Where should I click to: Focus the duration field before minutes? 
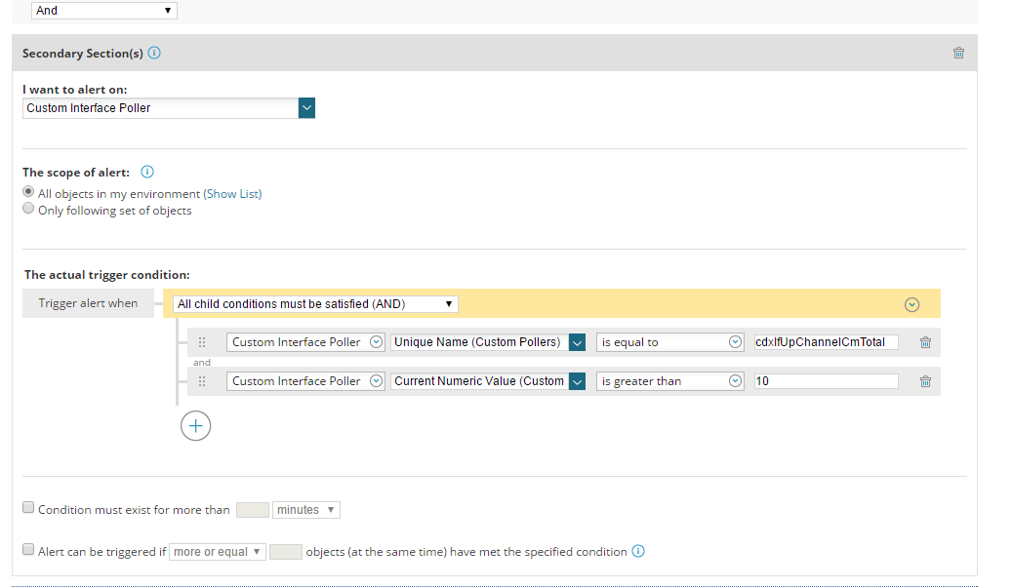click(x=253, y=510)
